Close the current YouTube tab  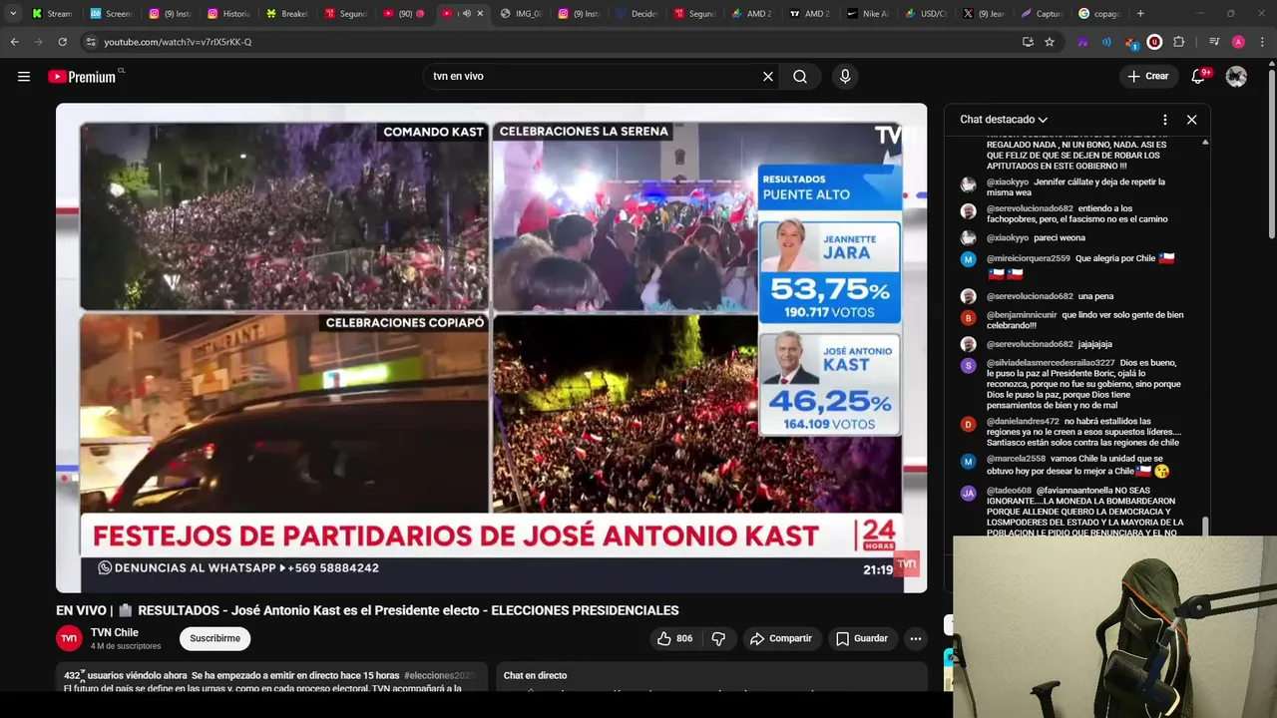click(480, 14)
